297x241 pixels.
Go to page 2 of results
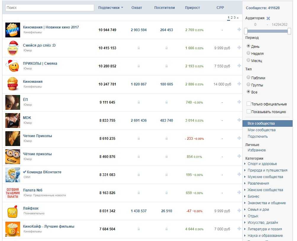(232, 18)
